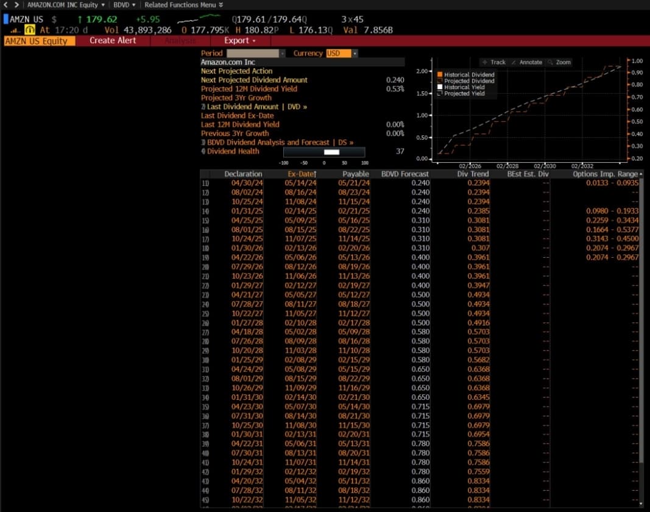Click the Declaration column header

pyautogui.click(x=243, y=174)
